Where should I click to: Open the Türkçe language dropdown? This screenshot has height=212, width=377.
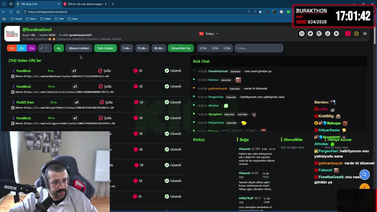coord(209,34)
